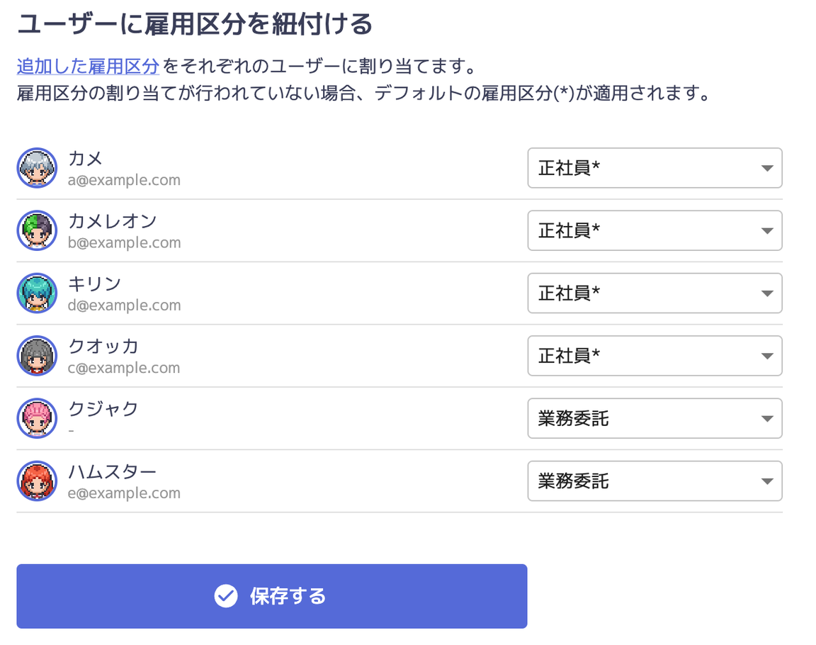This screenshot has height=645, width=816.
Task: Click the カメレオン user name
Action: tap(113, 221)
